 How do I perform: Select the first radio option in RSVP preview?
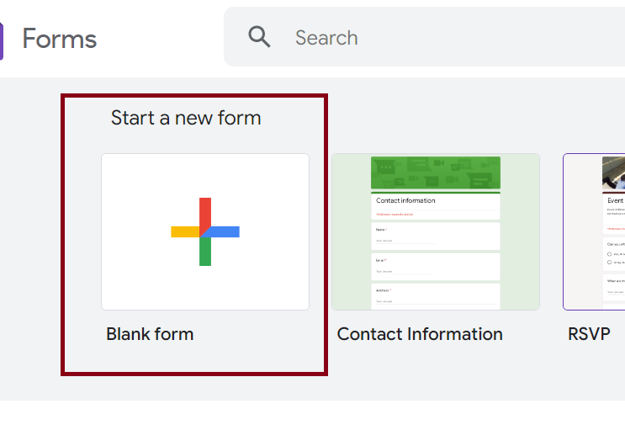pos(609,253)
